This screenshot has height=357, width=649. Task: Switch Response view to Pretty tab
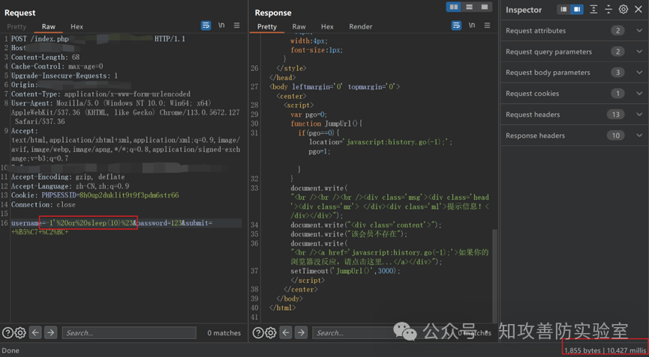point(267,26)
